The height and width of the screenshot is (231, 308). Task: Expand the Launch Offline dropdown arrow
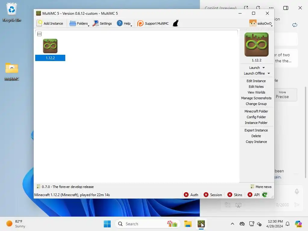click(x=269, y=73)
